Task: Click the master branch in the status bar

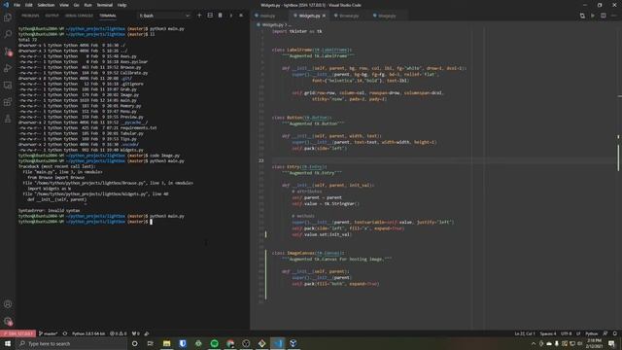Action: [x=49, y=333]
